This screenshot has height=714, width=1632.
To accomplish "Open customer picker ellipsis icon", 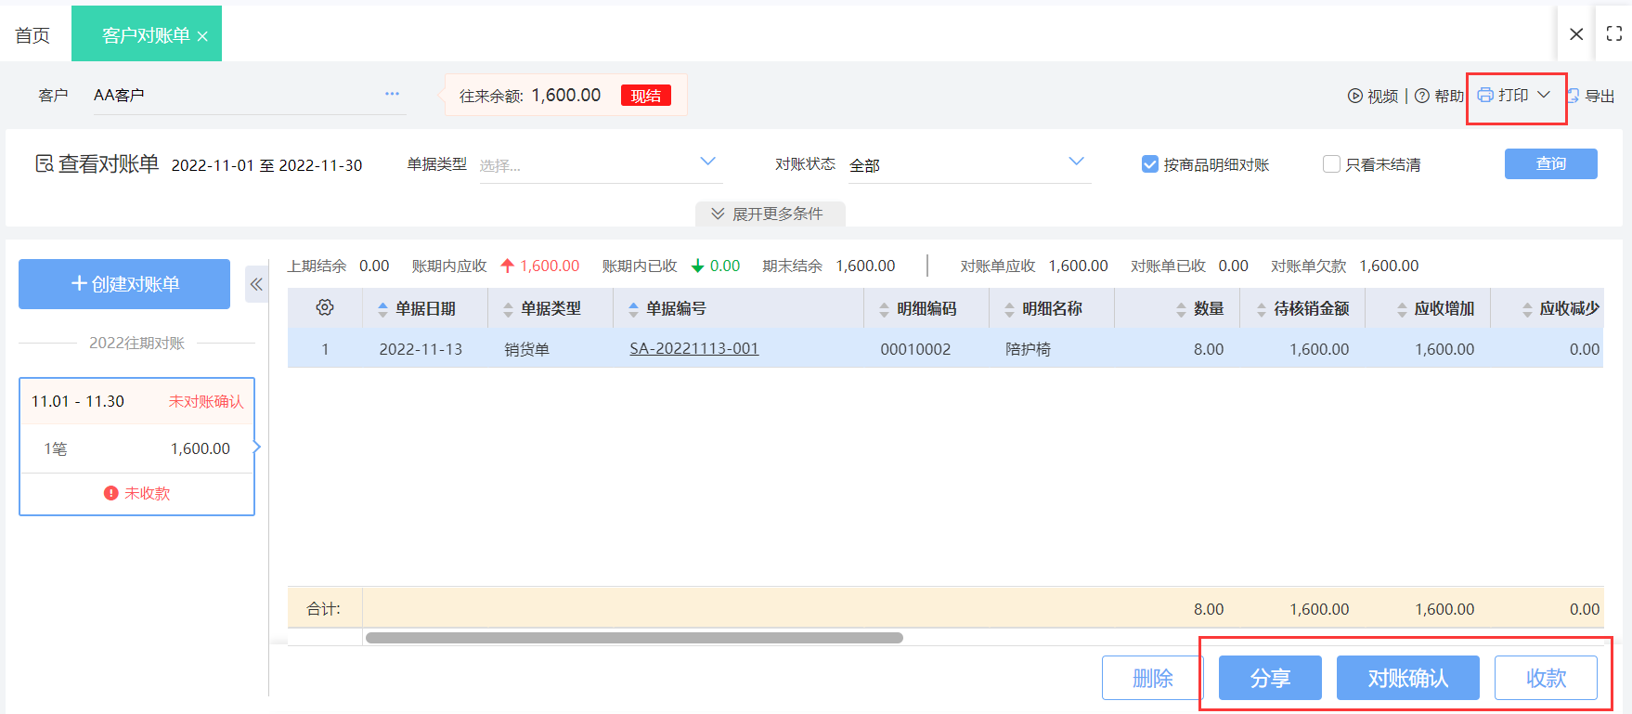I will tap(392, 94).
